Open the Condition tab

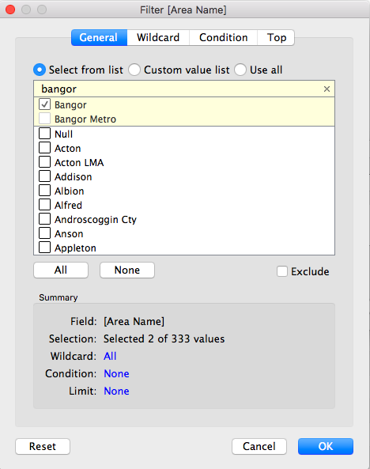(223, 38)
